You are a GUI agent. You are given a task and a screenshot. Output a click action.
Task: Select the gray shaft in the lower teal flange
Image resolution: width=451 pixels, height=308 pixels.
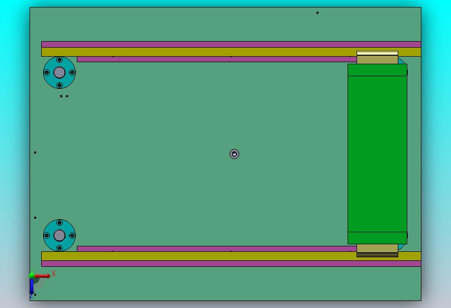click(60, 235)
